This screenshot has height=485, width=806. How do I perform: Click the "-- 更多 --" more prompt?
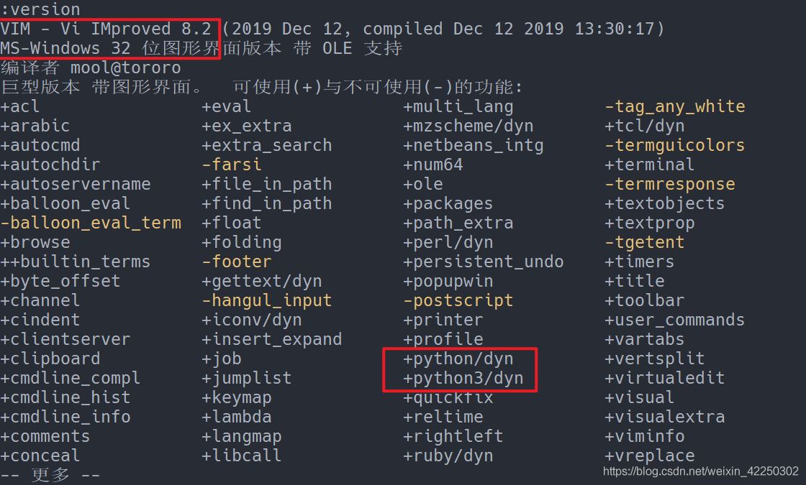pos(50,475)
